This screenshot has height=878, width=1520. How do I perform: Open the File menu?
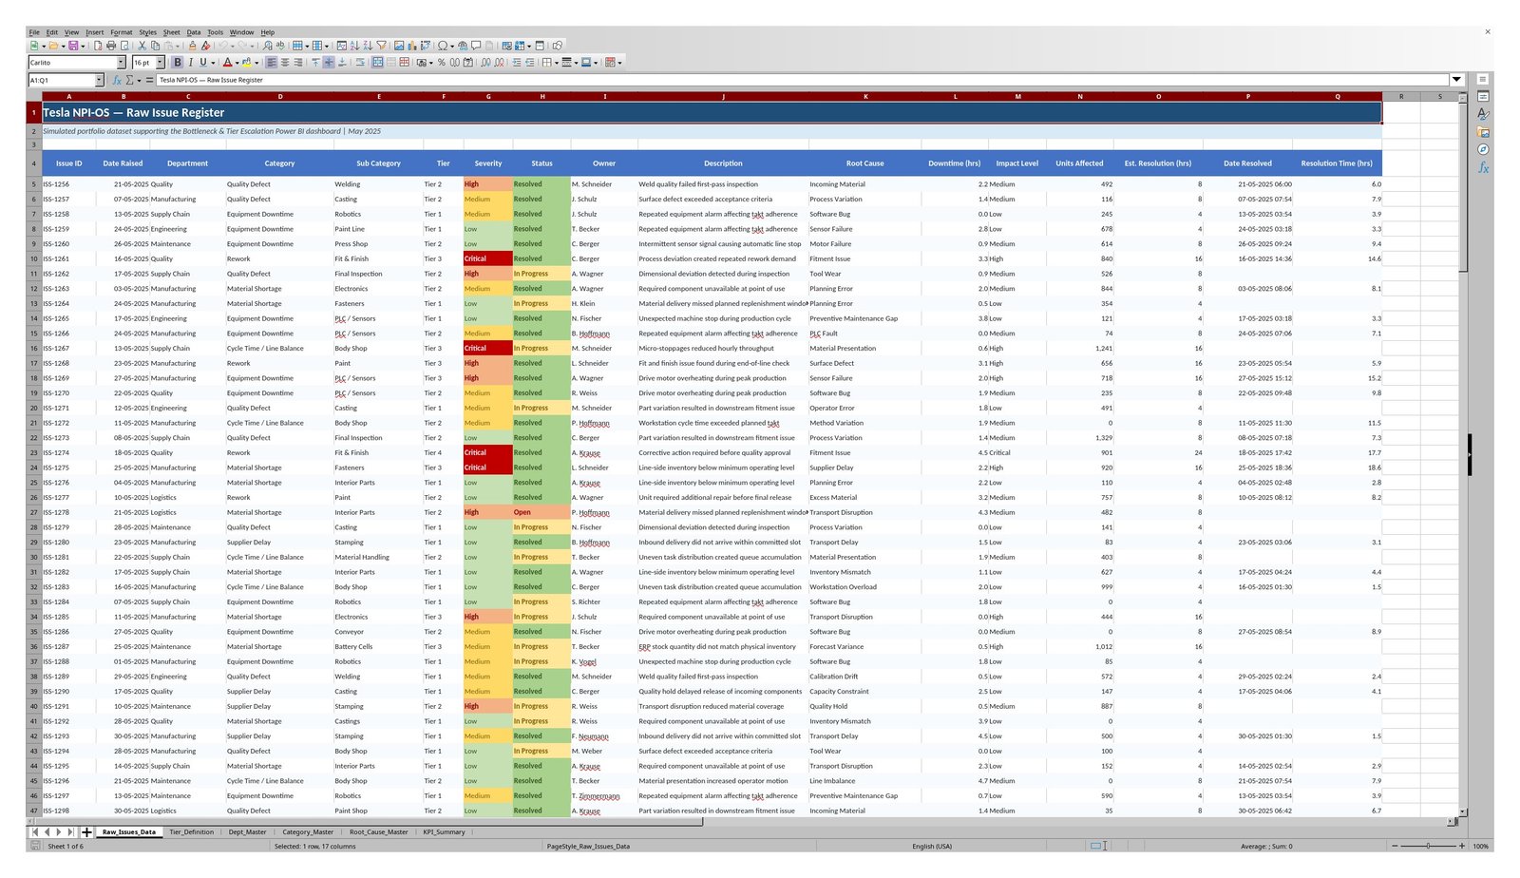[x=34, y=32]
